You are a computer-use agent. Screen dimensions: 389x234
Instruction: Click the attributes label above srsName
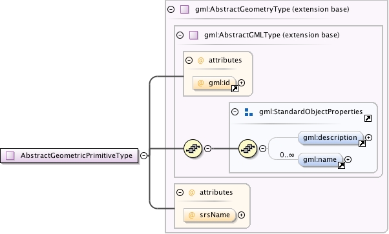pos(216,192)
